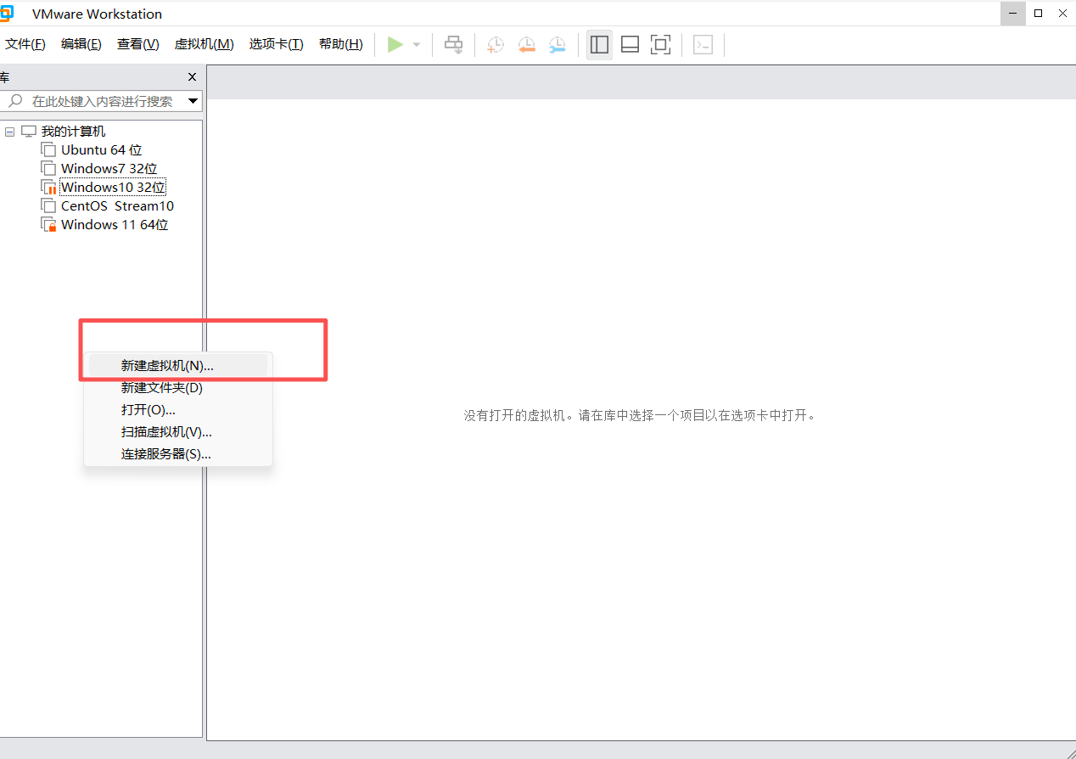Select the Ubuntu 64 位 virtual machine
The image size is (1076, 759).
pyautogui.click(x=102, y=150)
